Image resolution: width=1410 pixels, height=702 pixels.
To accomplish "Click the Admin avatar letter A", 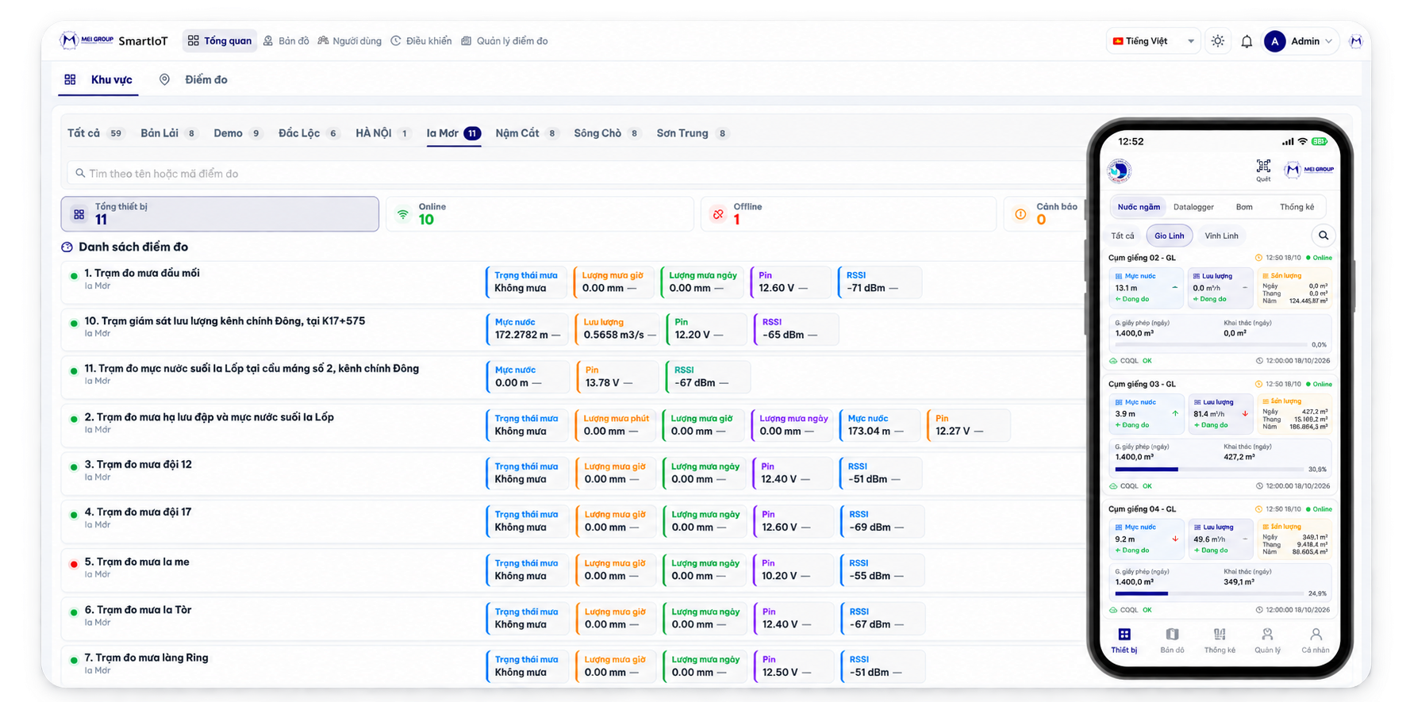I will click(1274, 41).
